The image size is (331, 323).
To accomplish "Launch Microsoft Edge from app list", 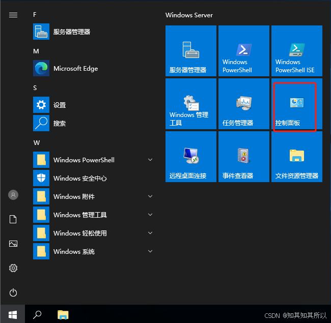I will (x=93, y=68).
